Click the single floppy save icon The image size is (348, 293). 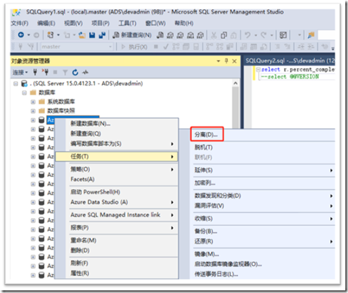pyautogui.click(x=92, y=35)
